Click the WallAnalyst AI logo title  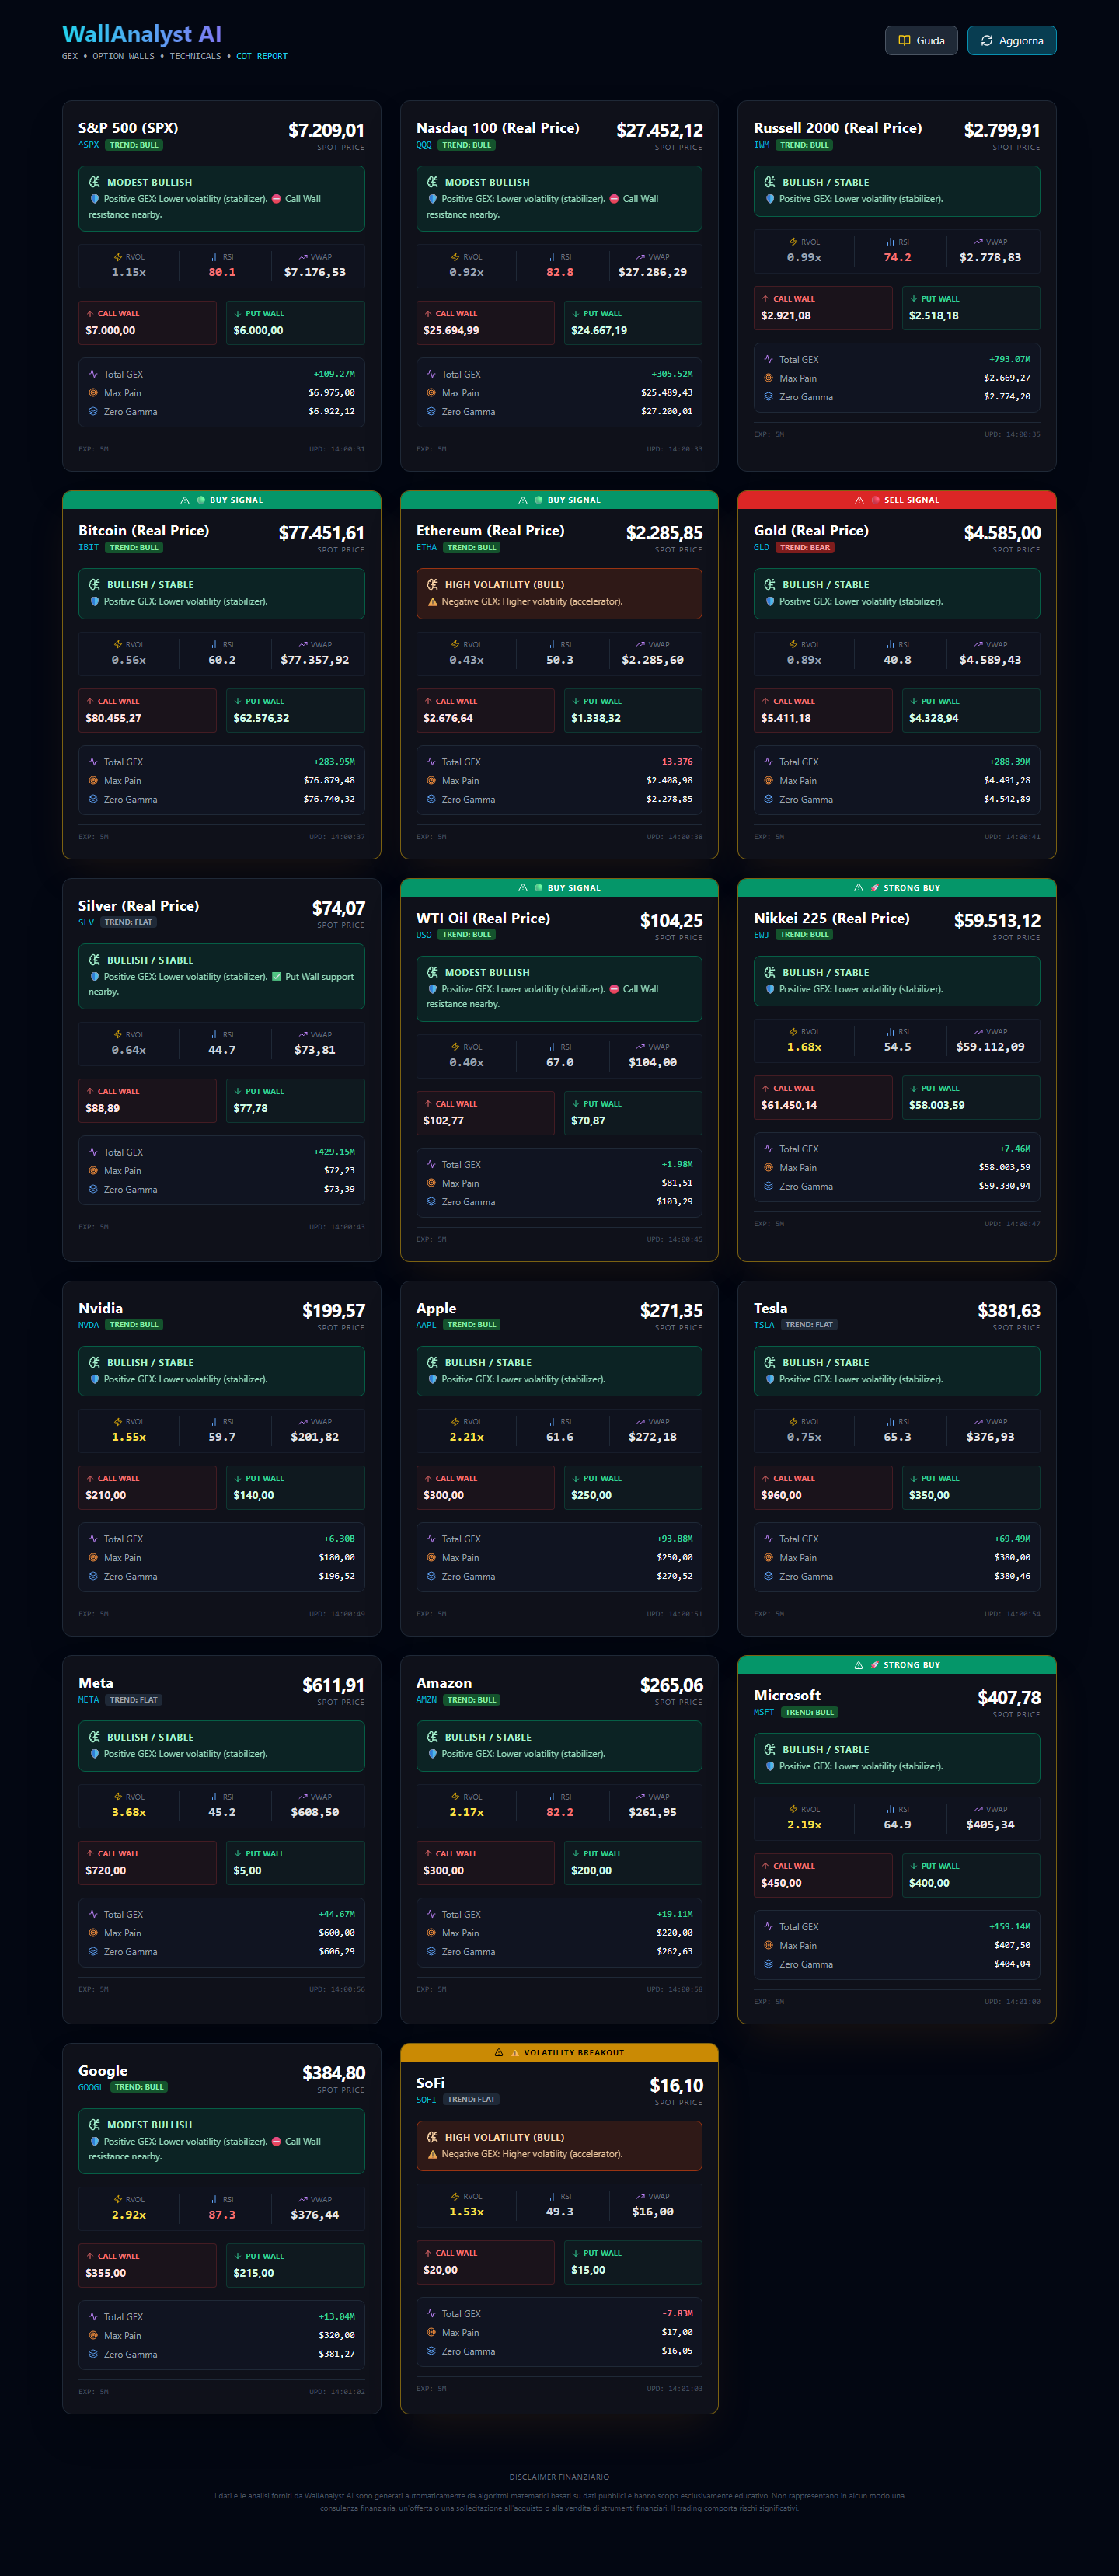pyautogui.click(x=142, y=34)
